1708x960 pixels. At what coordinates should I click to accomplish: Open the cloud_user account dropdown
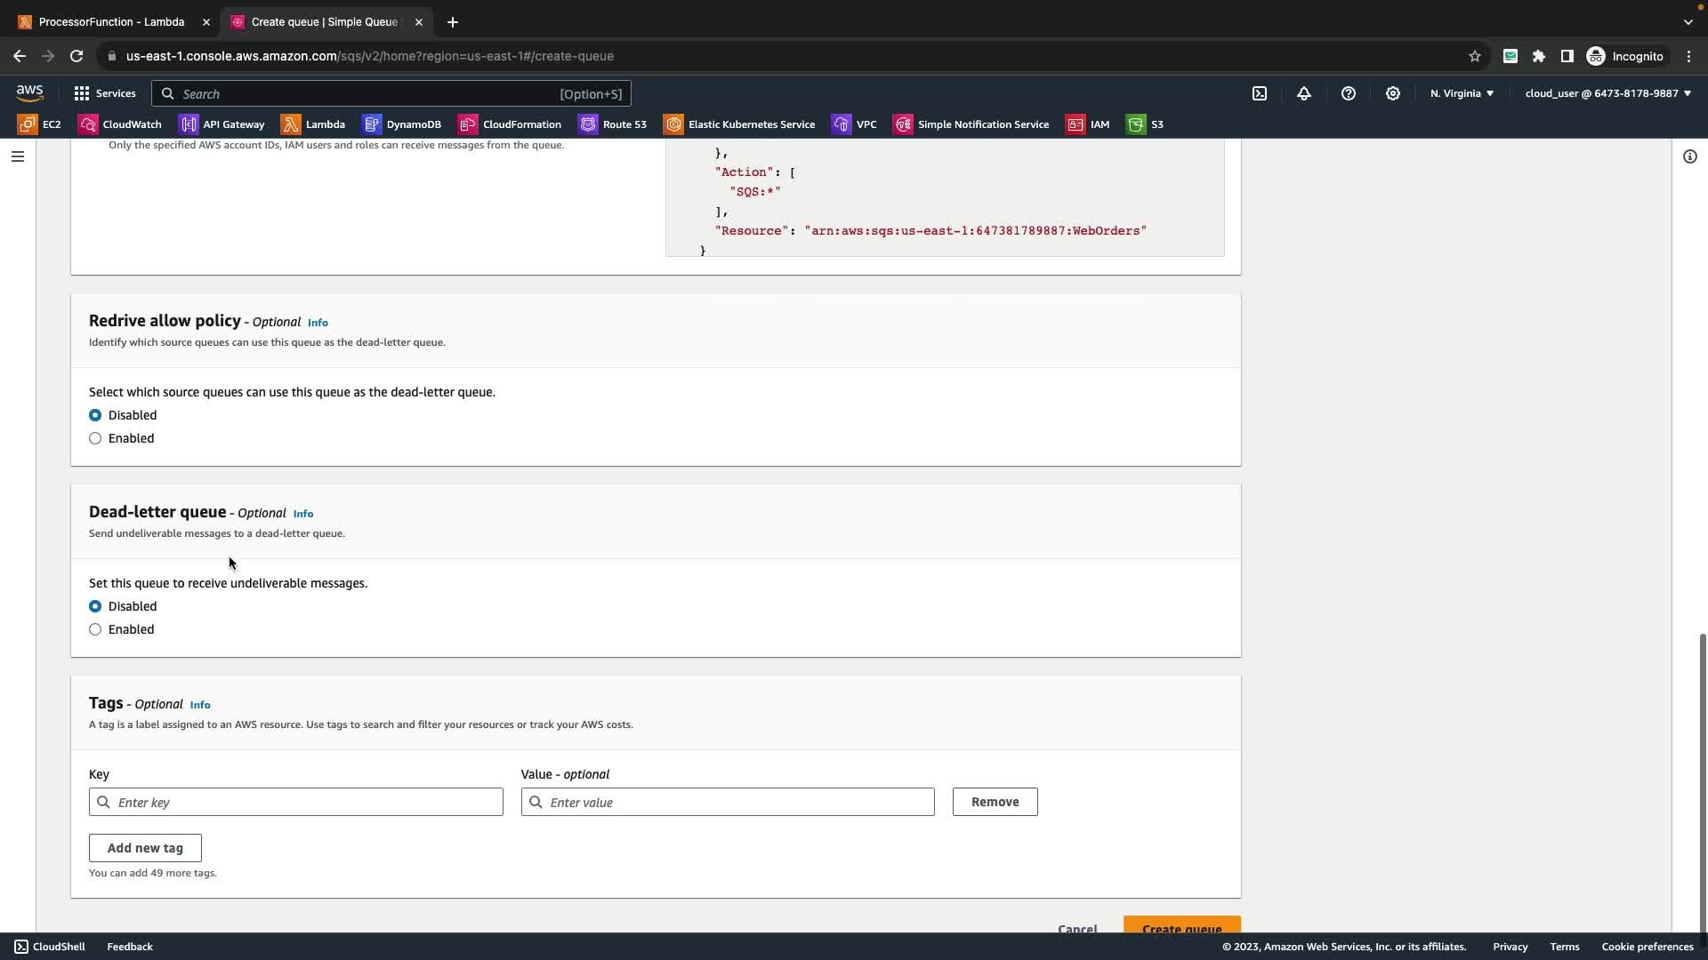click(1607, 93)
